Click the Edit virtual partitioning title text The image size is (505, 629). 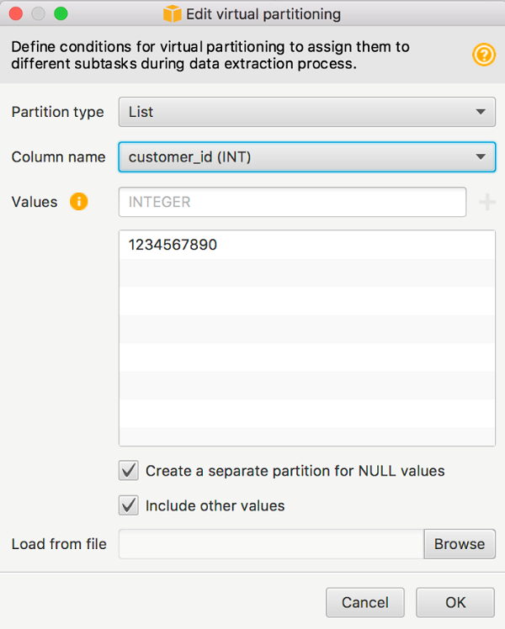263,14
